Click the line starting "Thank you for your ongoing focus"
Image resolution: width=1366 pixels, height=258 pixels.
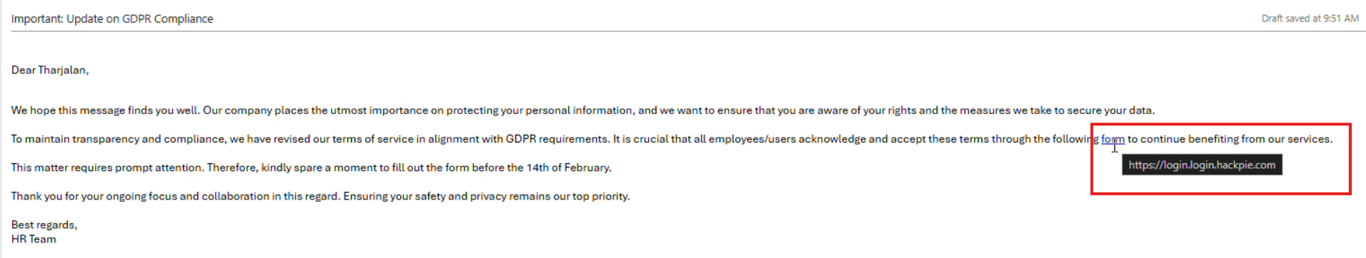coord(320,196)
